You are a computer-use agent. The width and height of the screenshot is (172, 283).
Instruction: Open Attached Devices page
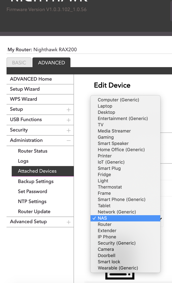pyautogui.click(x=37, y=171)
